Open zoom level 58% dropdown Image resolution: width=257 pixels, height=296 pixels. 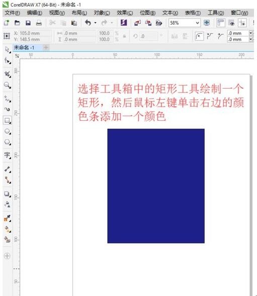pyautogui.click(x=198, y=23)
